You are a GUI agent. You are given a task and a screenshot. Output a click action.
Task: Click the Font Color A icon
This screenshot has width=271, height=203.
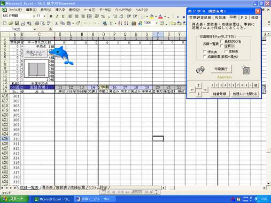tap(160, 17)
